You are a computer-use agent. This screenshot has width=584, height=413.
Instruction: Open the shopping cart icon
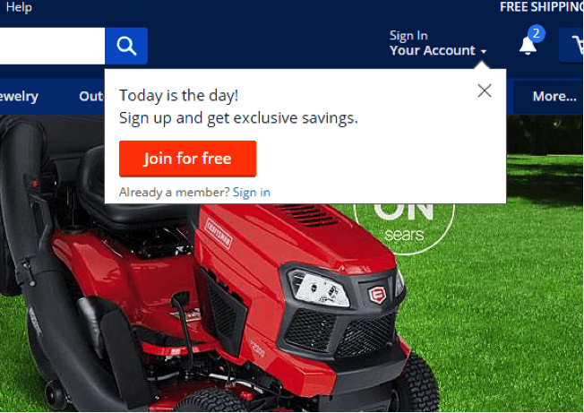(572, 45)
